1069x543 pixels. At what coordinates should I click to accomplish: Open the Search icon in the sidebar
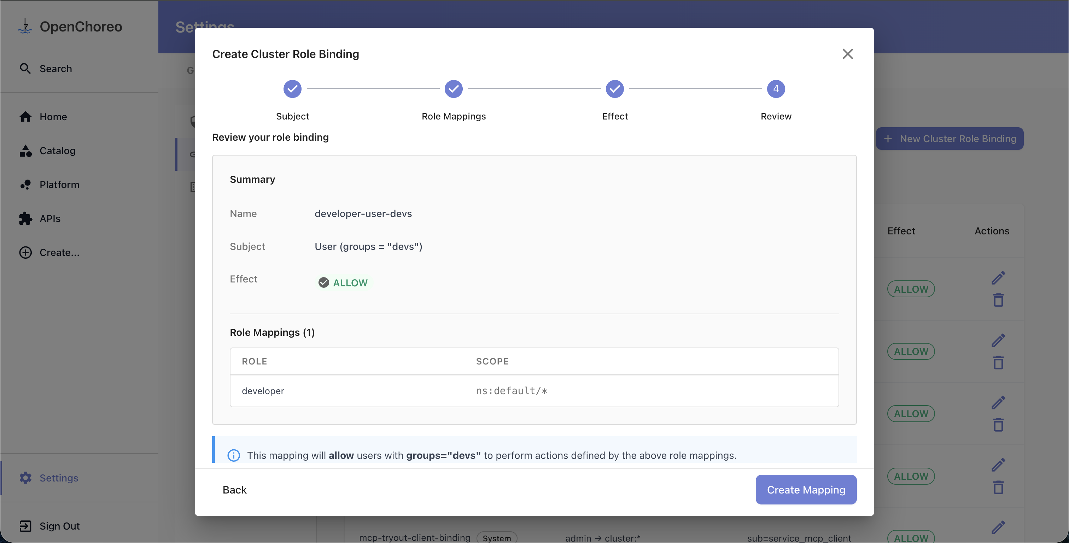[25, 69]
